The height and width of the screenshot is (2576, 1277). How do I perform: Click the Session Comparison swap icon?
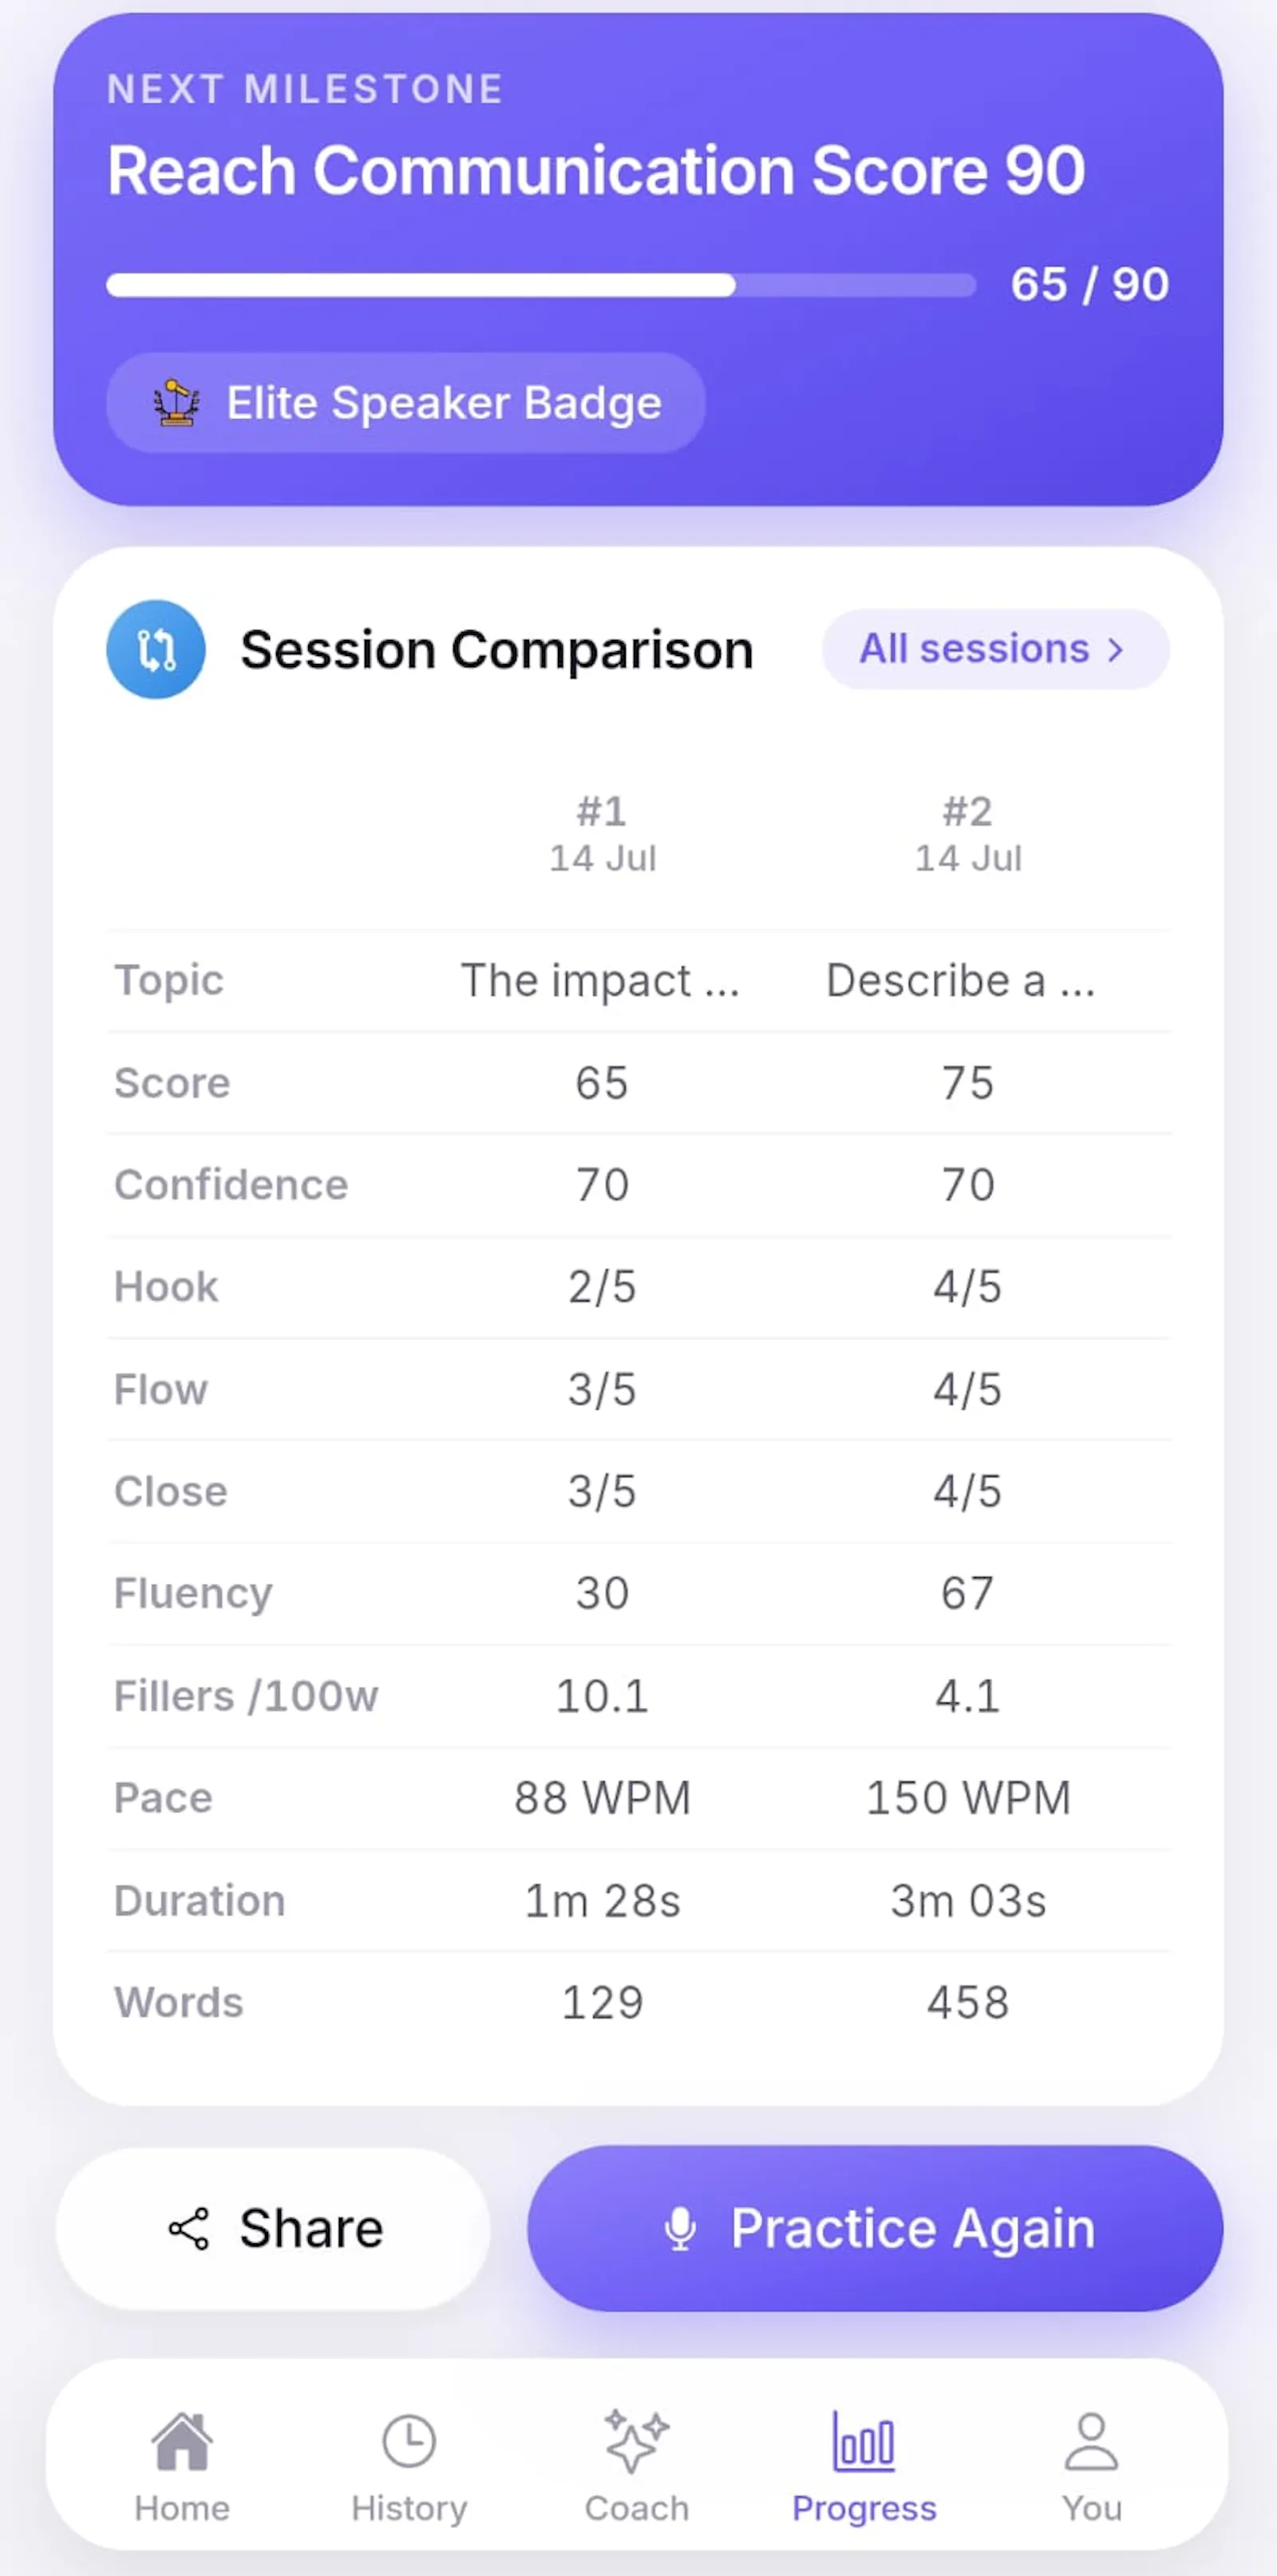[x=156, y=649]
